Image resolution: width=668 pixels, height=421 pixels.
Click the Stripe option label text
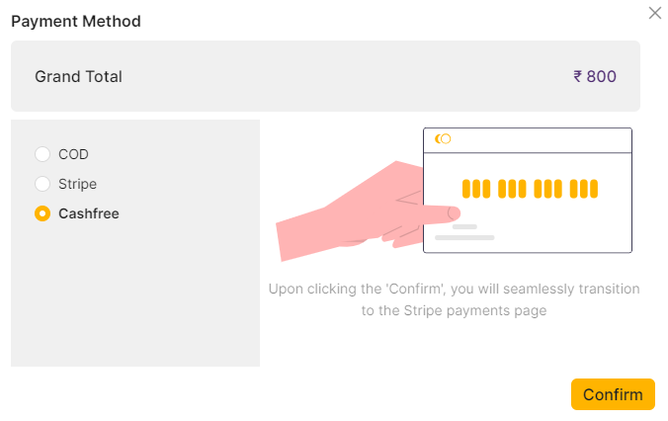coord(77,184)
